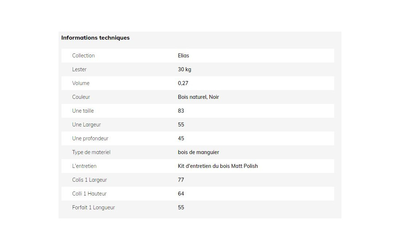The image size is (400, 250).
Task: Click the 83 height value
Action: (181, 110)
